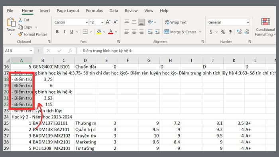
Task: Expand the Merge & Center arrow
Action: click(200, 32)
